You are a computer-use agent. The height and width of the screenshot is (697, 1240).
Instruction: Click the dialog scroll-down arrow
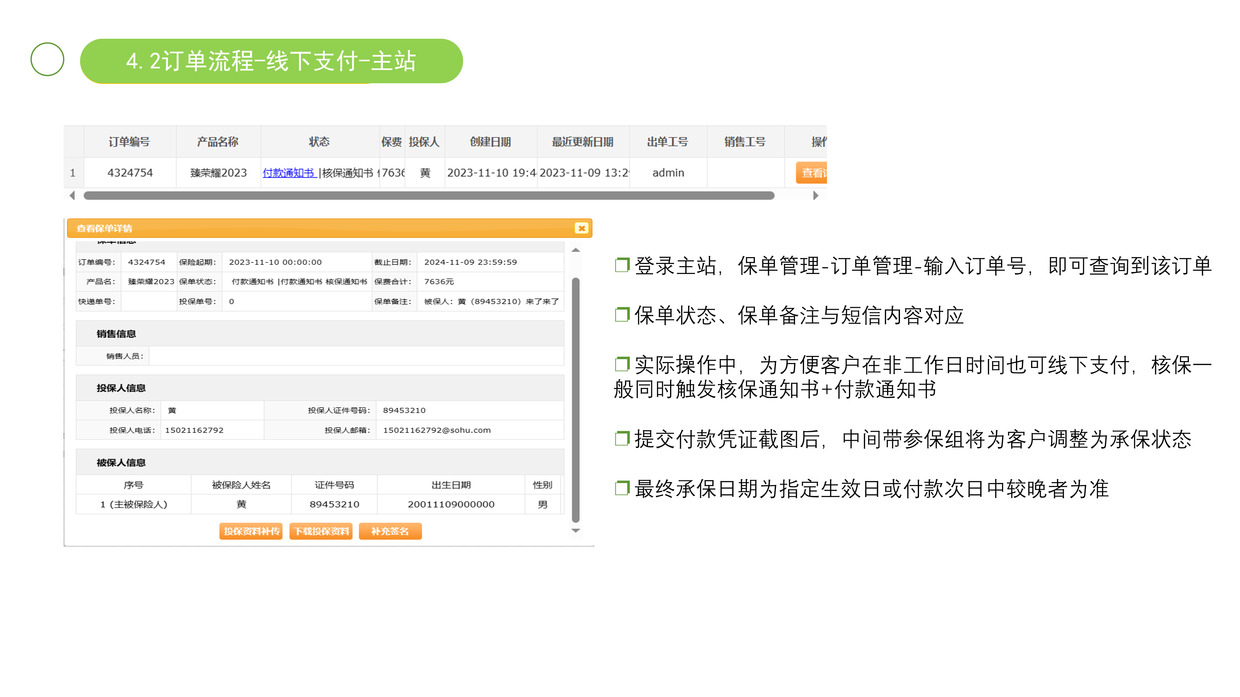click(575, 530)
